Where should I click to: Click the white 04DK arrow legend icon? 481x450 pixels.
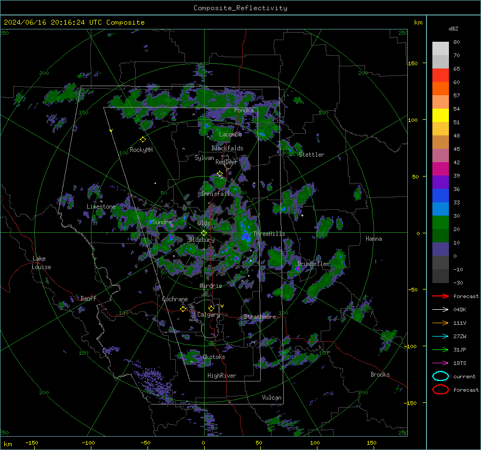pyautogui.click(x=440, y=309)
